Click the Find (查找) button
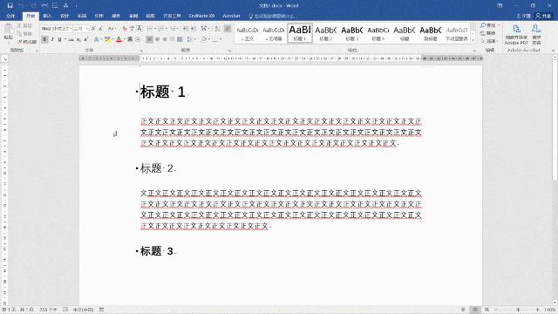The width and height of the screenshot is (558, 314). click(489, 25)
